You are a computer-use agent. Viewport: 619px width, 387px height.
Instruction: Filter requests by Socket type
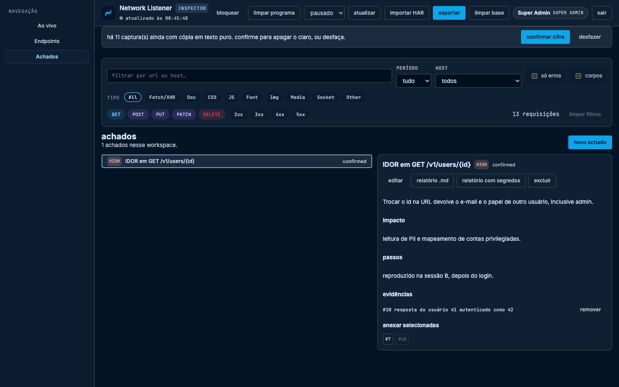pos(325,97)
